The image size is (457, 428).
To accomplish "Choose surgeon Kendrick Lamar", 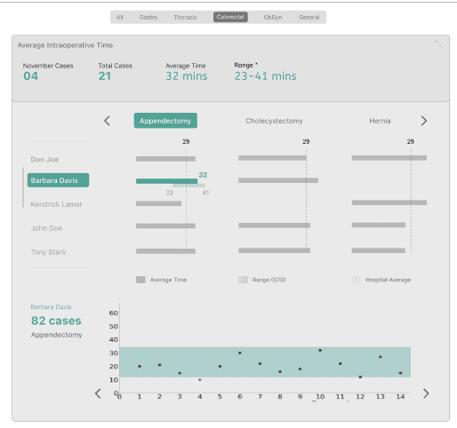I will 56,204.
